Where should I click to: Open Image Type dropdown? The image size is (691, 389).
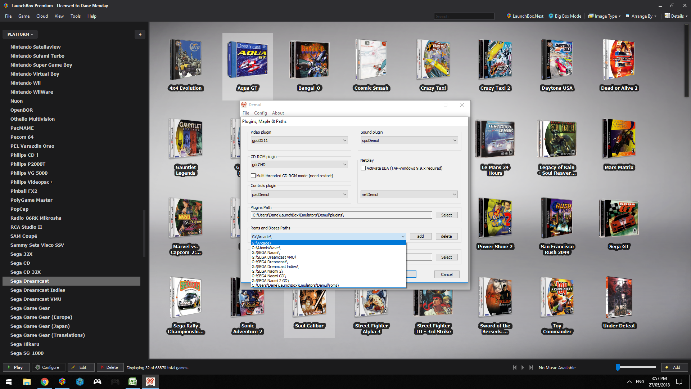pyautogui.click(x=604, y=16)
